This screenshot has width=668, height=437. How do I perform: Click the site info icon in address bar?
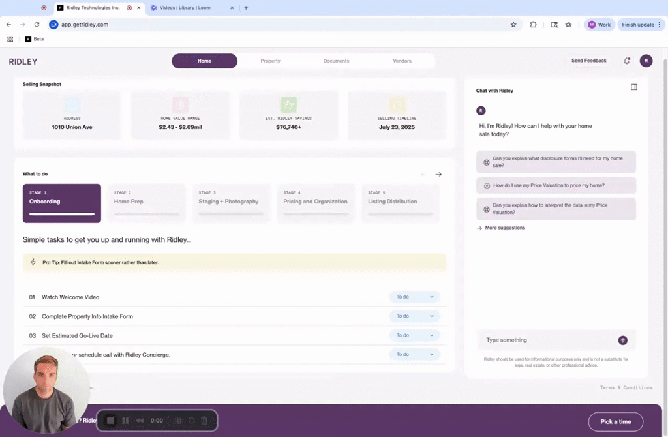[x=53, y=25]
